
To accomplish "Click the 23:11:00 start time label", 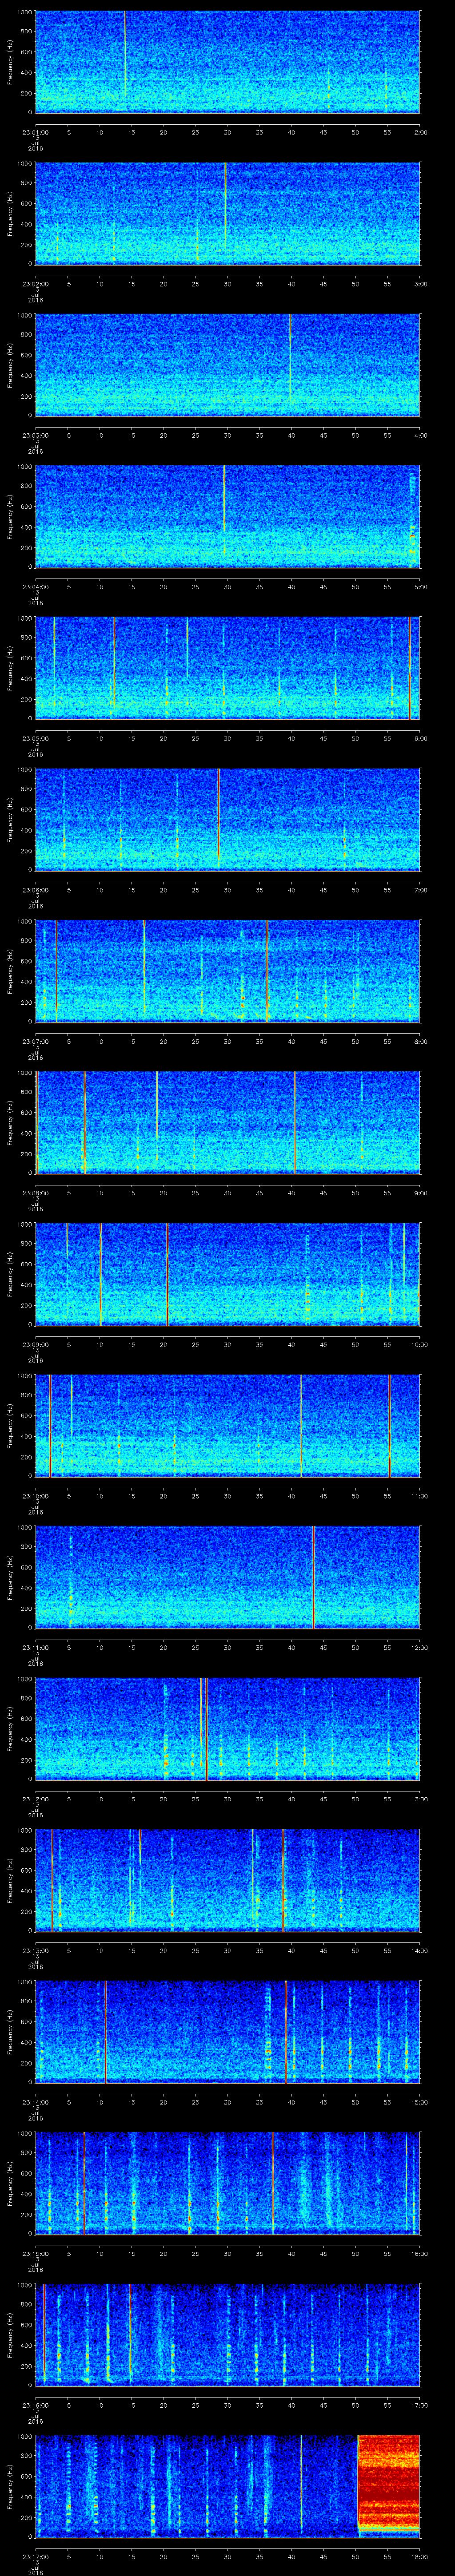I will pos(35,1647).
